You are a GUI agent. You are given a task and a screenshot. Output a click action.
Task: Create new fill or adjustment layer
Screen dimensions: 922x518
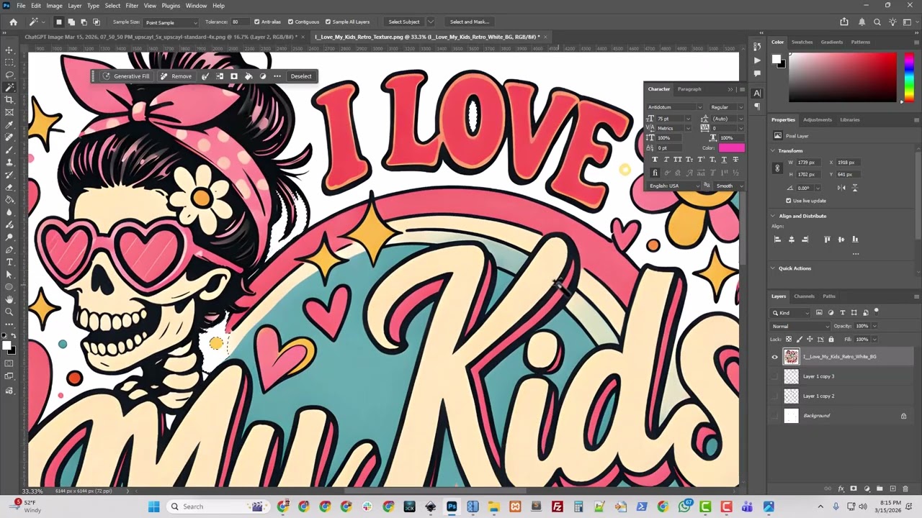(x=867, y=489)
